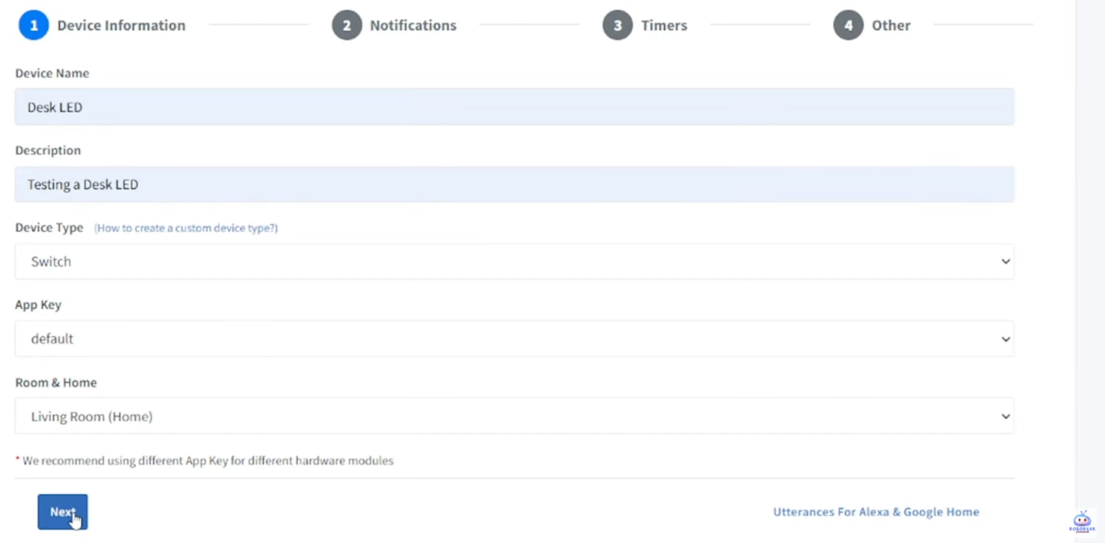Image resolution: width=1105 pixels, height=543 pixels.
Task: Open the robot chat assistant icon
Action: [1082, 522]
